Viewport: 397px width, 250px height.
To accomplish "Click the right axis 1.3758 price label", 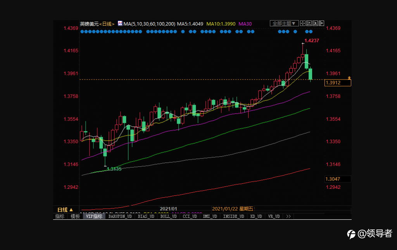I will pyautogui.click(x=333, y=96).
